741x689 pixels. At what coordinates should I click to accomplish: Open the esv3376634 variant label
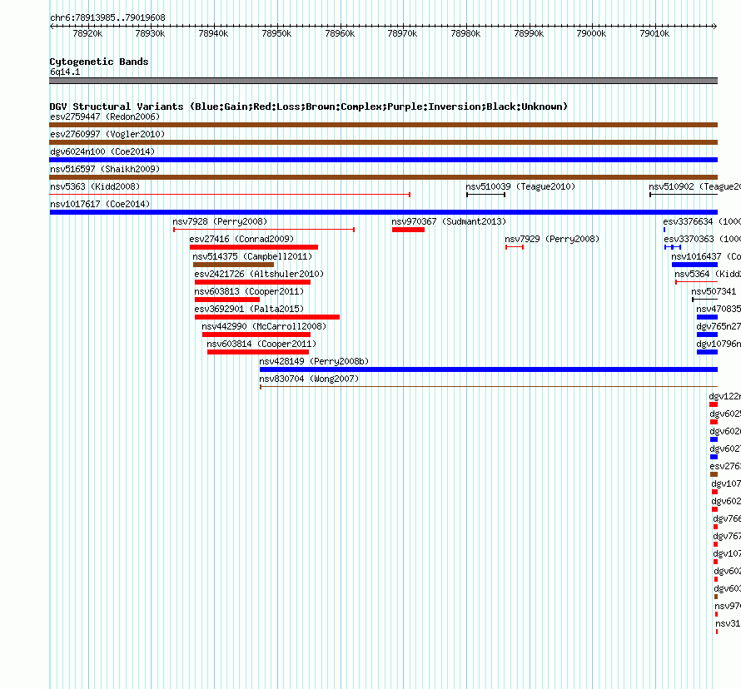pos(702,221)
